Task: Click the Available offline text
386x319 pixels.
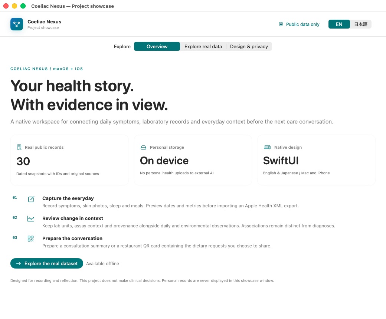Action: point(102,264)
